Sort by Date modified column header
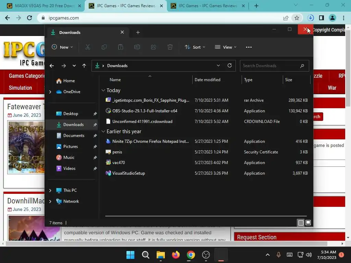351x263 pixels. [x=207, y=80]
